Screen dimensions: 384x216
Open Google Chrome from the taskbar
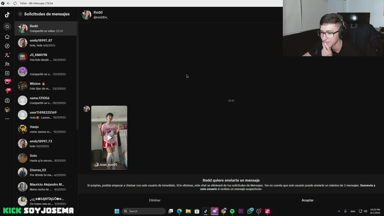[x=223, y=211]
